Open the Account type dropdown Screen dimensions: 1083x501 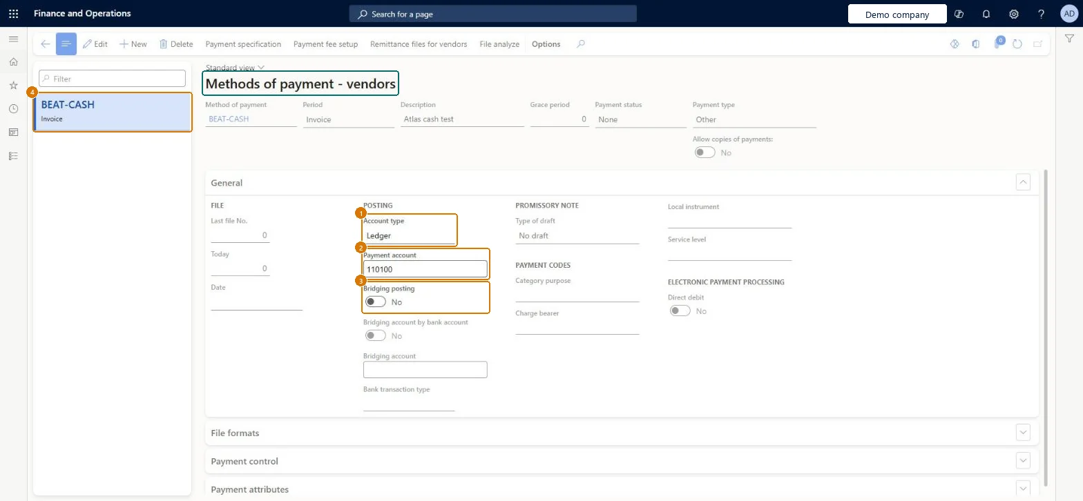[409, 235]
